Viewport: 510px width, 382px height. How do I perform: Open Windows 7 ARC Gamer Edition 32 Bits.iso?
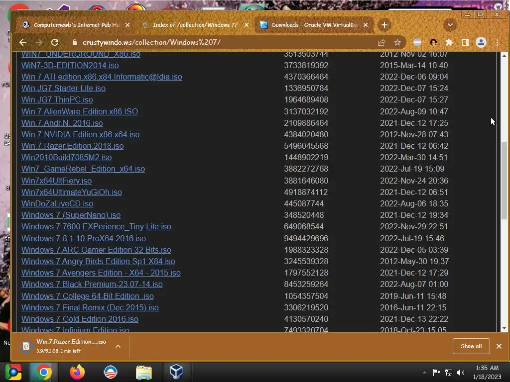96,250
